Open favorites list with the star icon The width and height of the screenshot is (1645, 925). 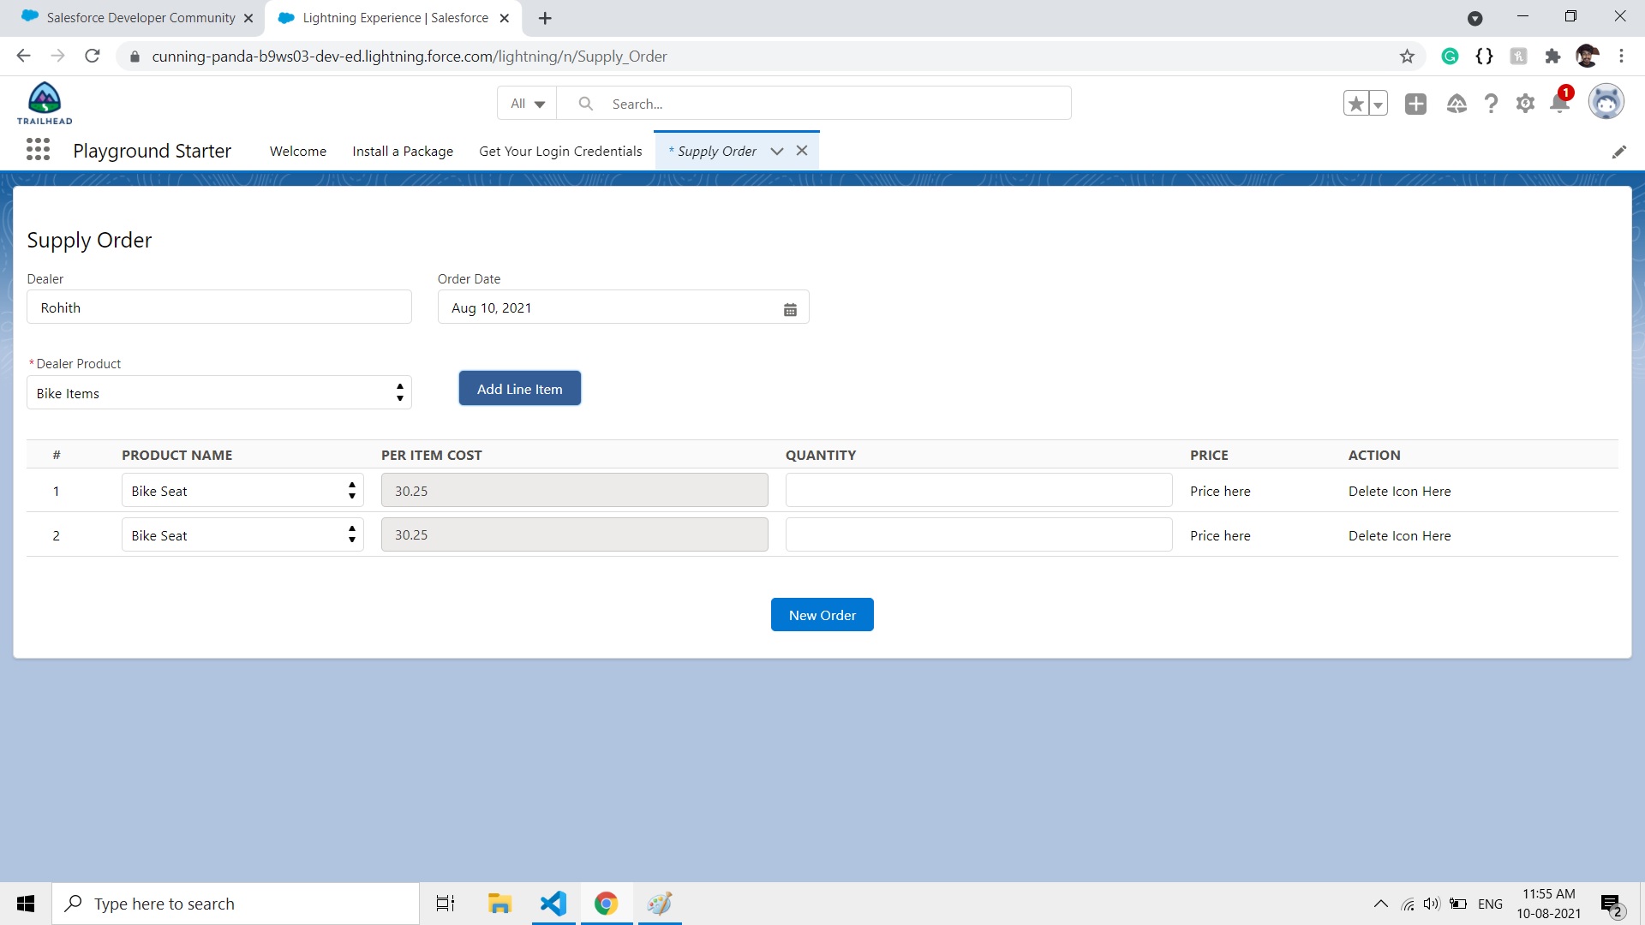pyautogui.click(x=1355, y=103)
